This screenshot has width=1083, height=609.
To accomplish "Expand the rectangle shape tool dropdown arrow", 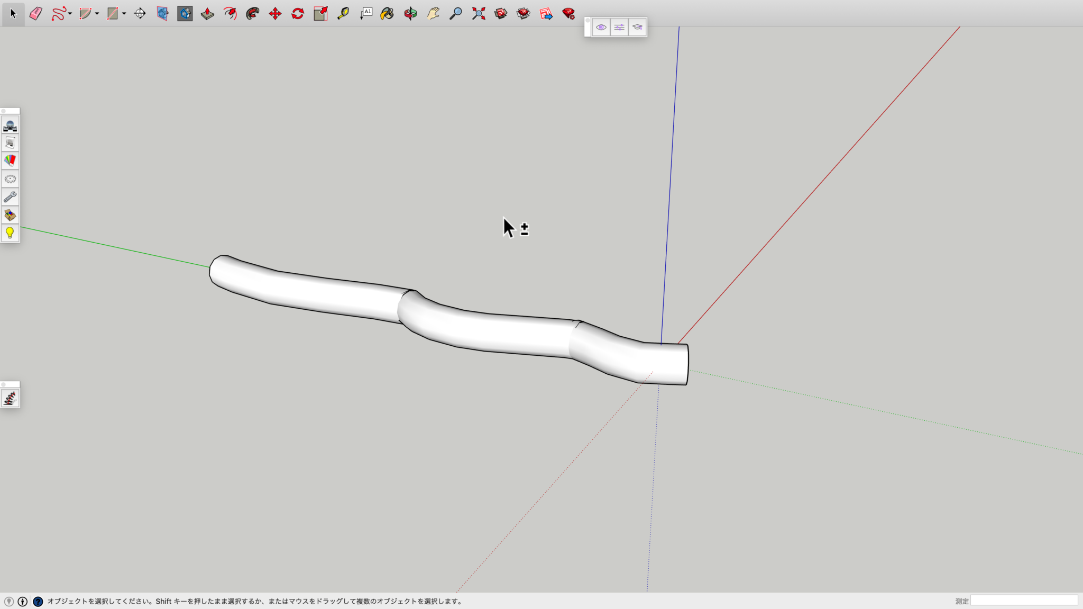I will [124, 14].
